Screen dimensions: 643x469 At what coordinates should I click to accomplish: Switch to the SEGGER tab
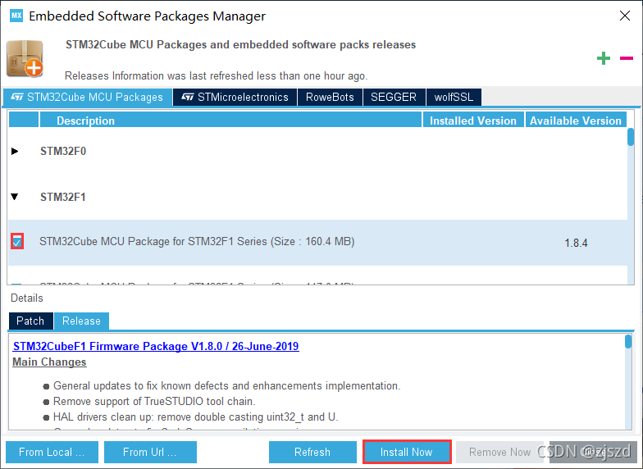(394, 97)
